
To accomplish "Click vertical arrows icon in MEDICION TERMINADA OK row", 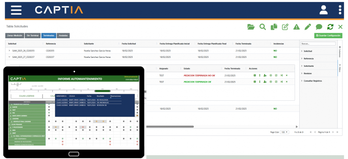I will [260, 82].
